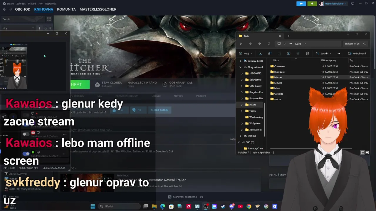Click Steam's announcements megaphone icon
376x211 pixels.
click(301, 4)
